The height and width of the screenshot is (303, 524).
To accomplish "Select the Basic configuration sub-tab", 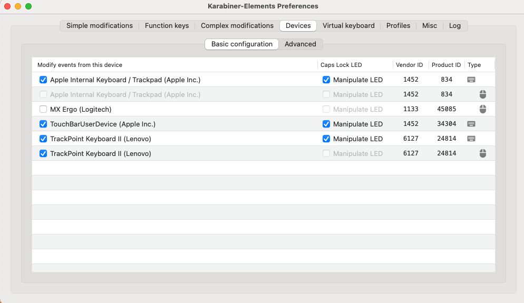I will click(x=241, y=44).
